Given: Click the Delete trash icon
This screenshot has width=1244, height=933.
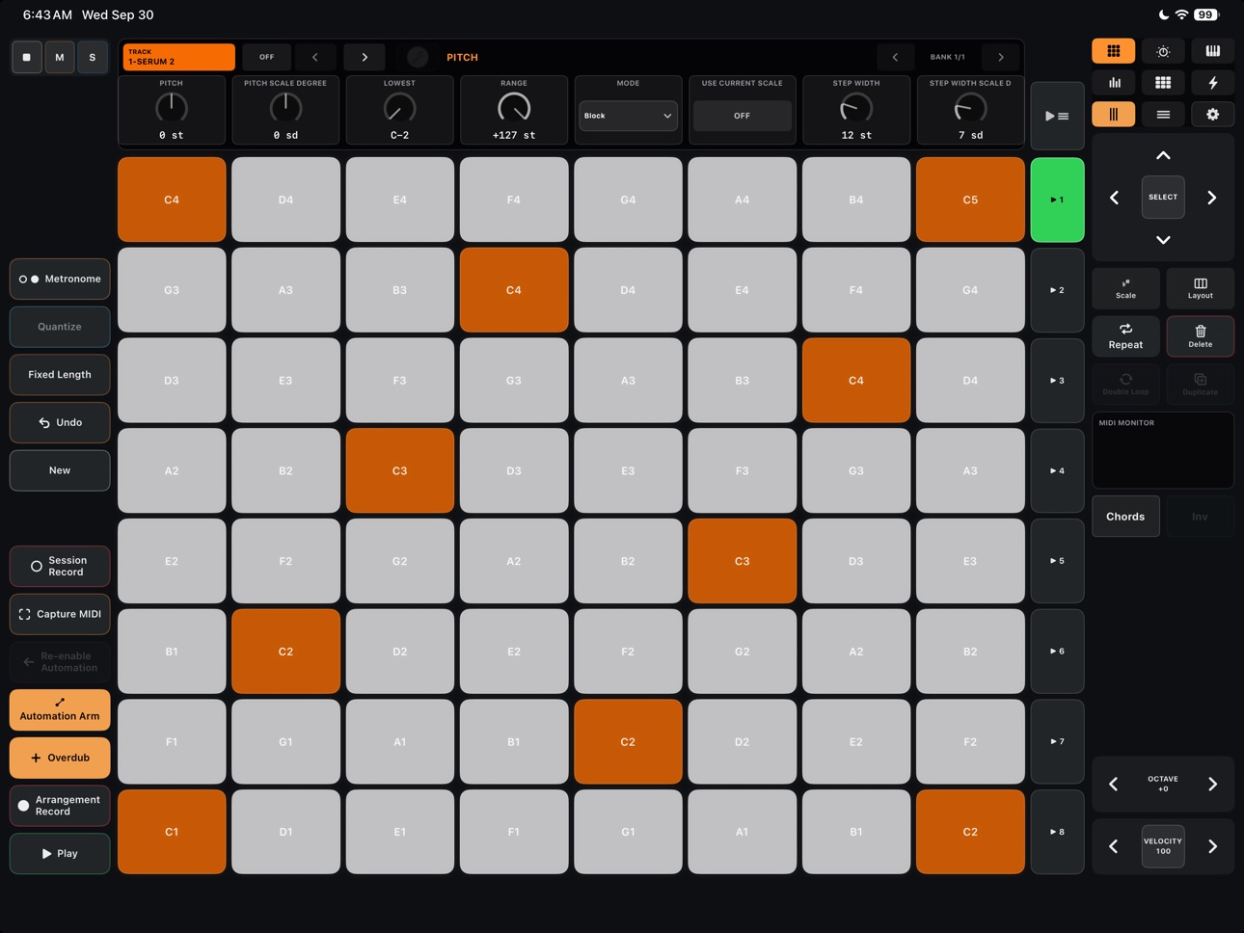Looking at the screenshot, I should pyautogui.click(x=1201, y=336).
